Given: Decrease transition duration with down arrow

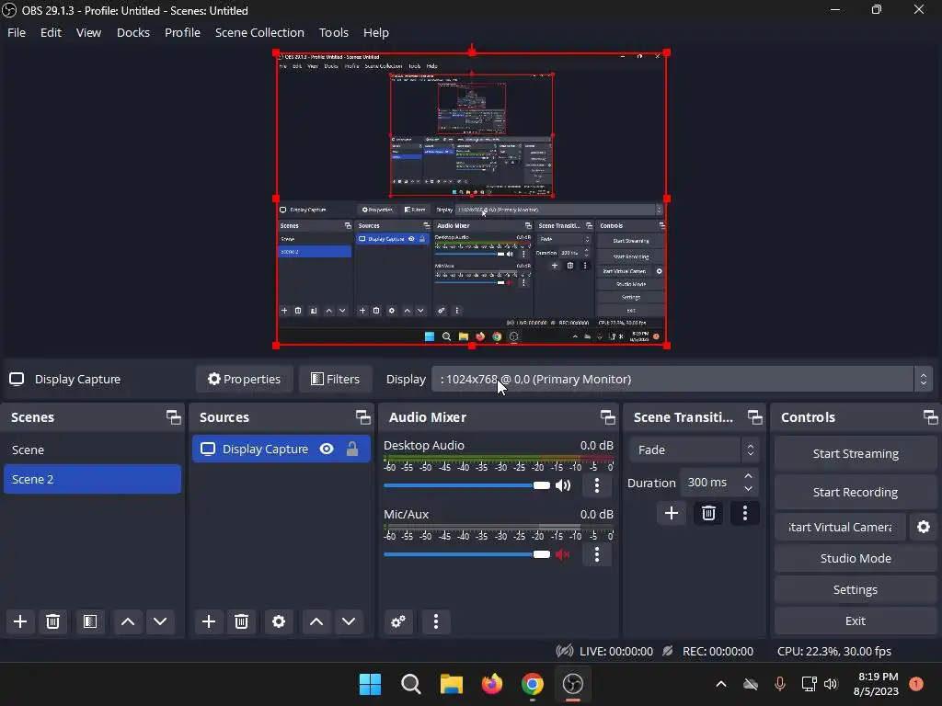Looking at the screenshot, I should (748, 489).
